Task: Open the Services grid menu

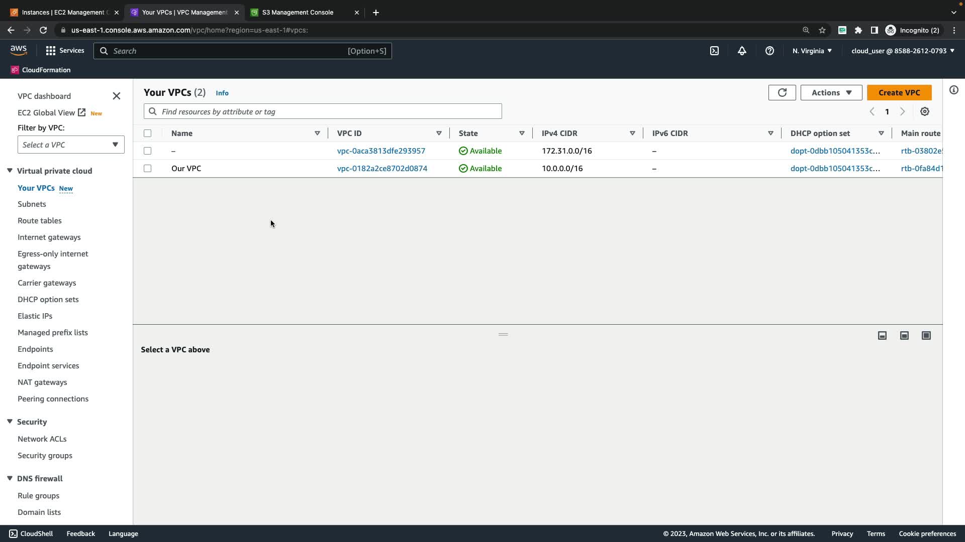Action: pyautogui.click(x=65, y=51)
